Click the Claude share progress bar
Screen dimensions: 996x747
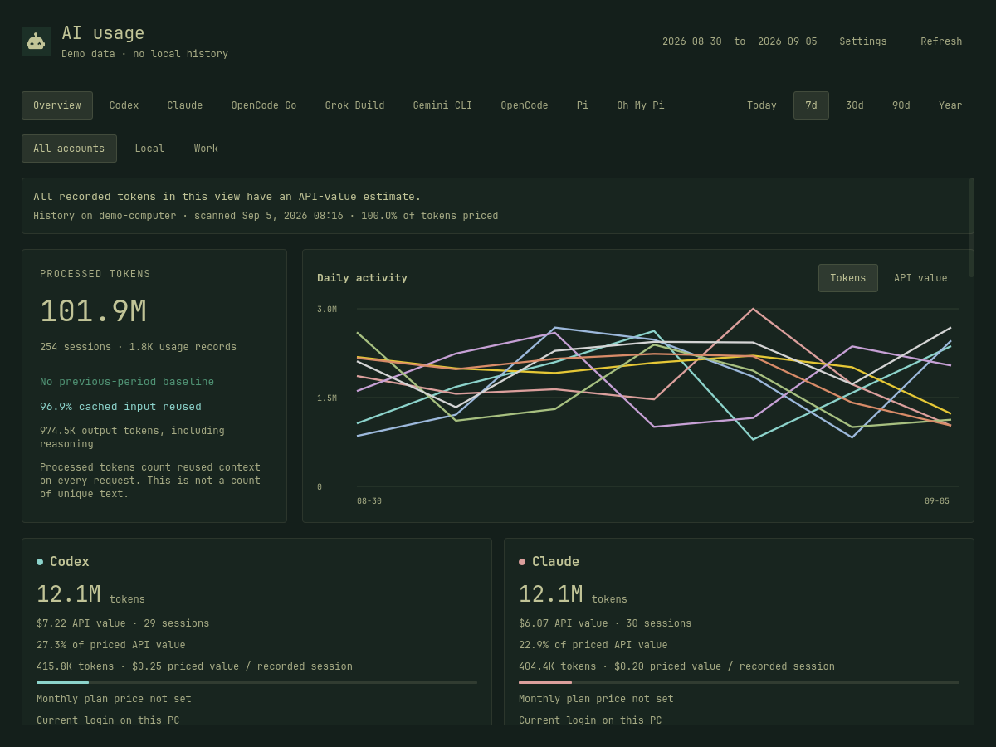(x=739, y=682)
